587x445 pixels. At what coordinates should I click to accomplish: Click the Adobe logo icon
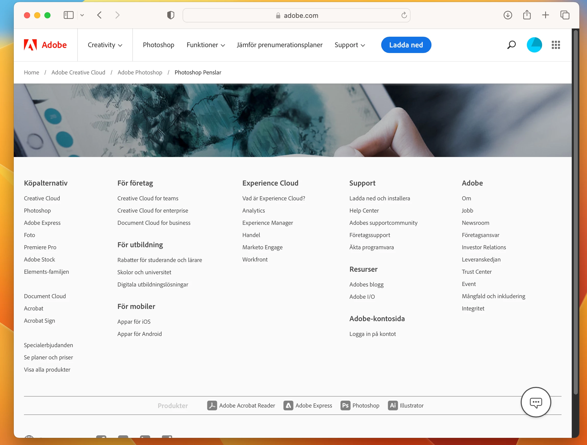pos(31,45)
